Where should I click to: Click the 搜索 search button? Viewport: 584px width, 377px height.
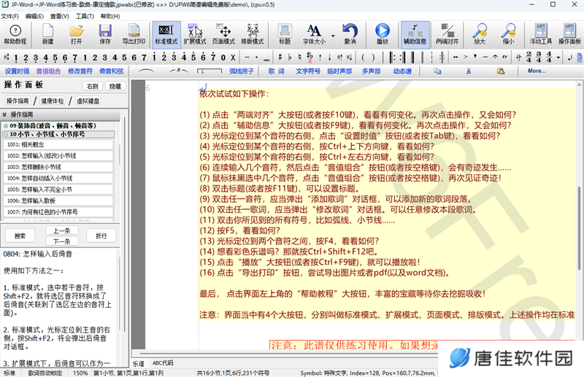pos(20,236)
